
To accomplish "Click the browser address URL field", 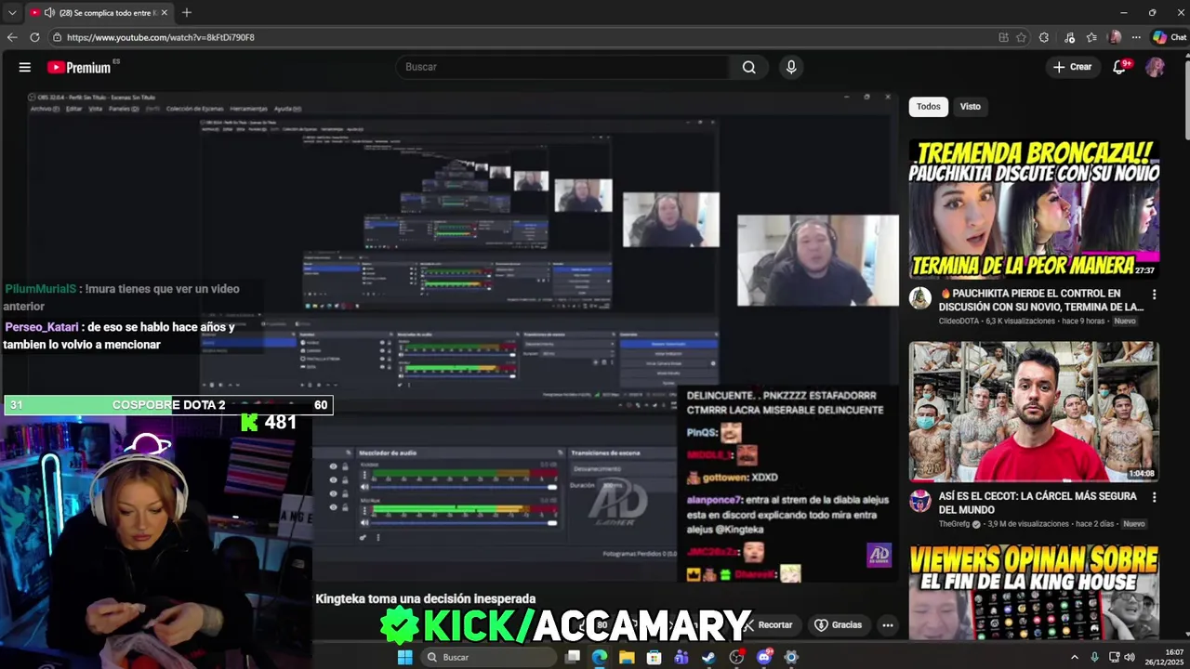I will [x=521, y=37].
